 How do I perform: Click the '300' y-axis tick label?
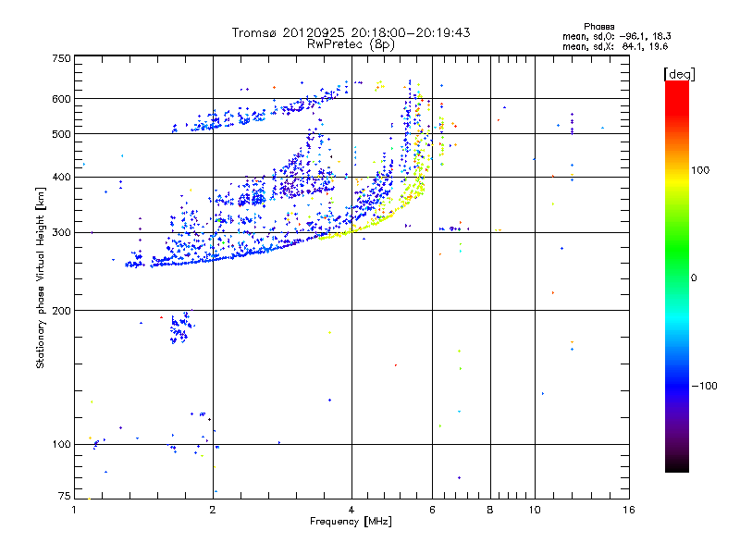click(x=62, y=233)
